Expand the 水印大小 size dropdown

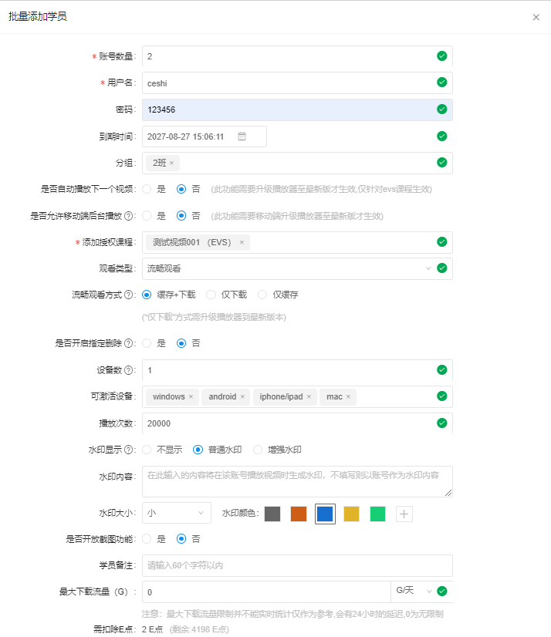coord(177,513)
